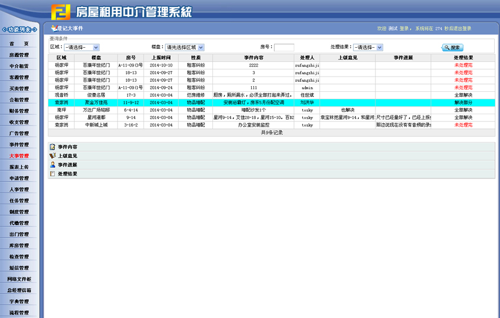Go to 财务管理 in the sidebar

pyautogui.click(x=19, y=111)
